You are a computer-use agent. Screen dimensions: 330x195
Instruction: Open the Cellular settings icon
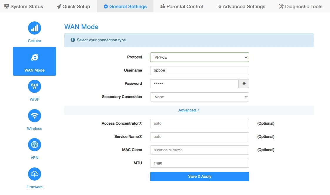pyautogui.click(x=34, y=28)
